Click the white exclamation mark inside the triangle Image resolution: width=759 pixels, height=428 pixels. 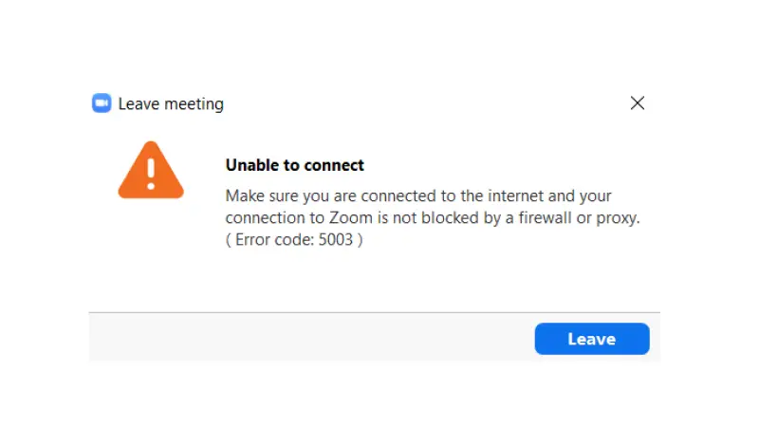click(150, 172)
